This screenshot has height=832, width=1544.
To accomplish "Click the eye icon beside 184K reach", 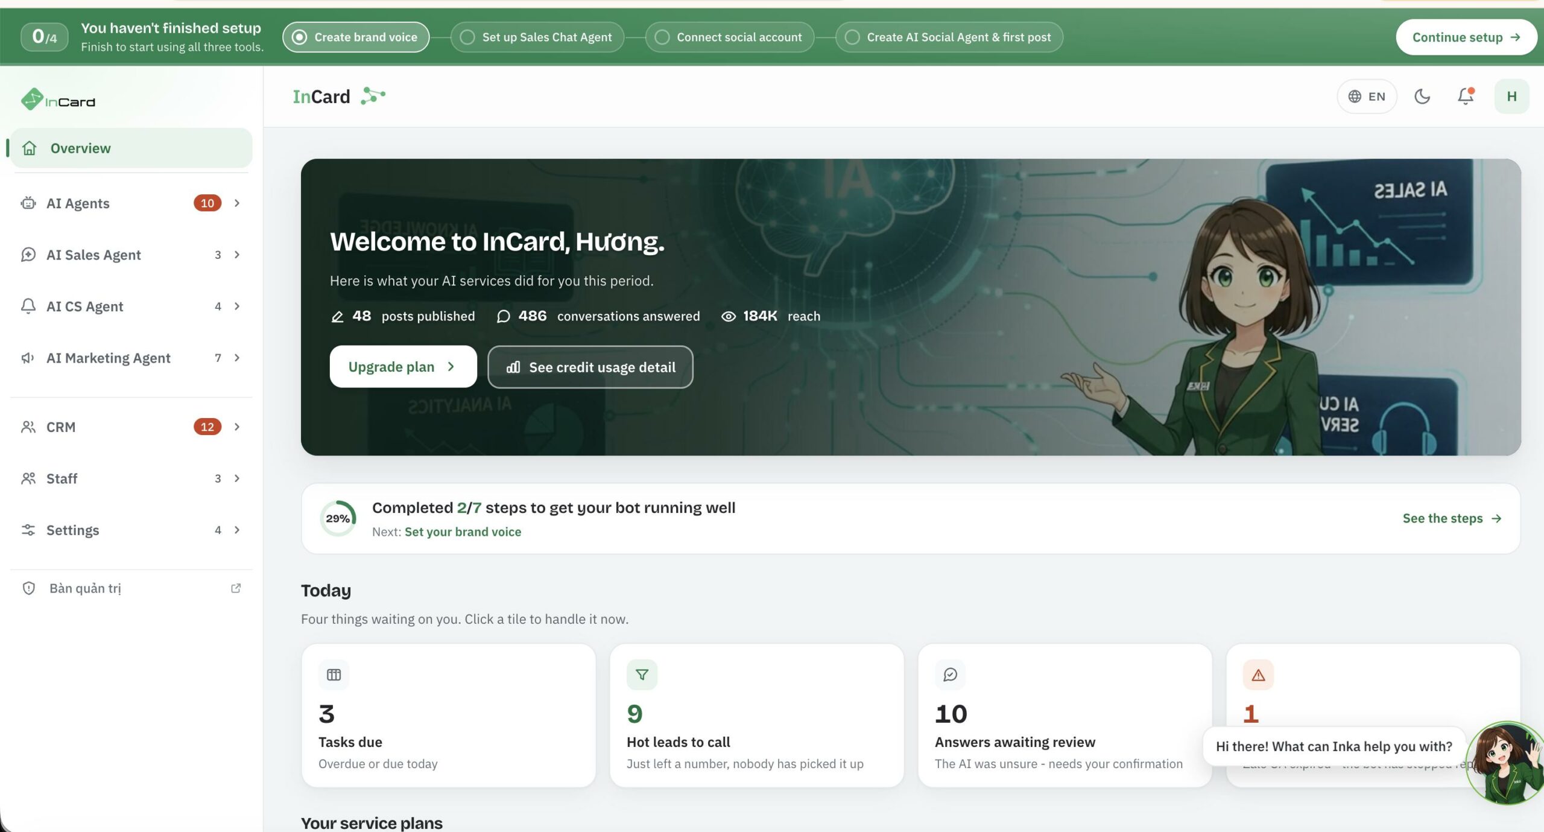I will click(x=728, y=317).
